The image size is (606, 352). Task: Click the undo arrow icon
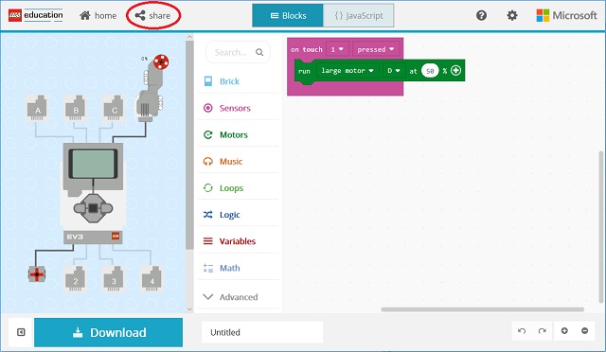[522, 331]
